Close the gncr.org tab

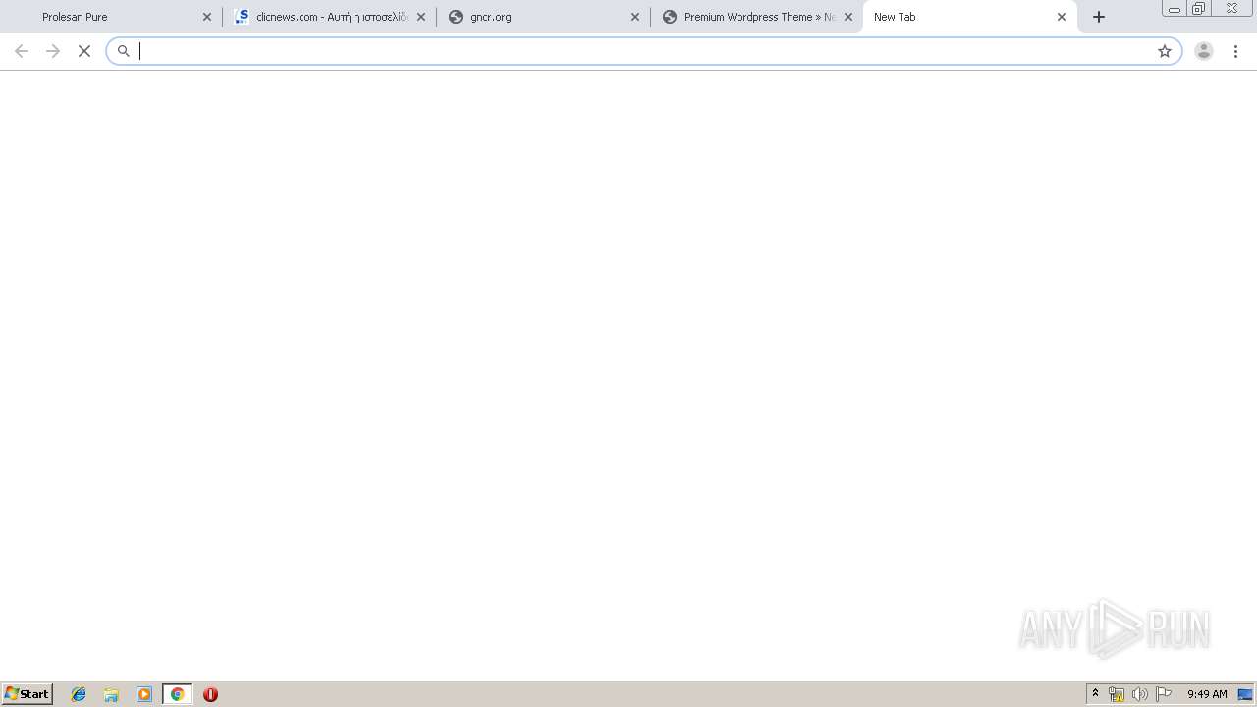coord(635,17)
